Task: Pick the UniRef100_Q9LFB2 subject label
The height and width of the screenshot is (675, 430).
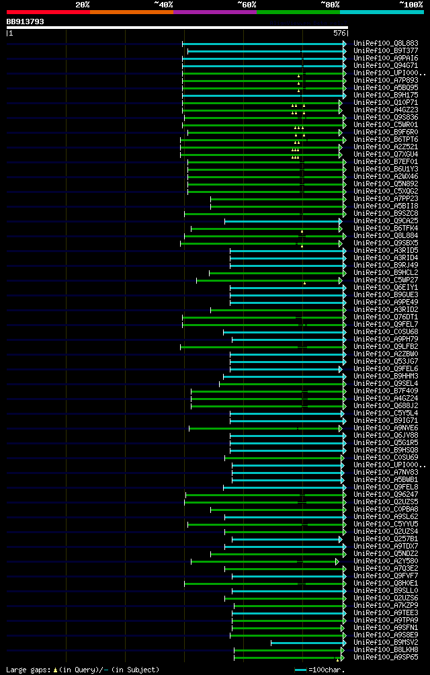Action: click(x=386, y=346)
